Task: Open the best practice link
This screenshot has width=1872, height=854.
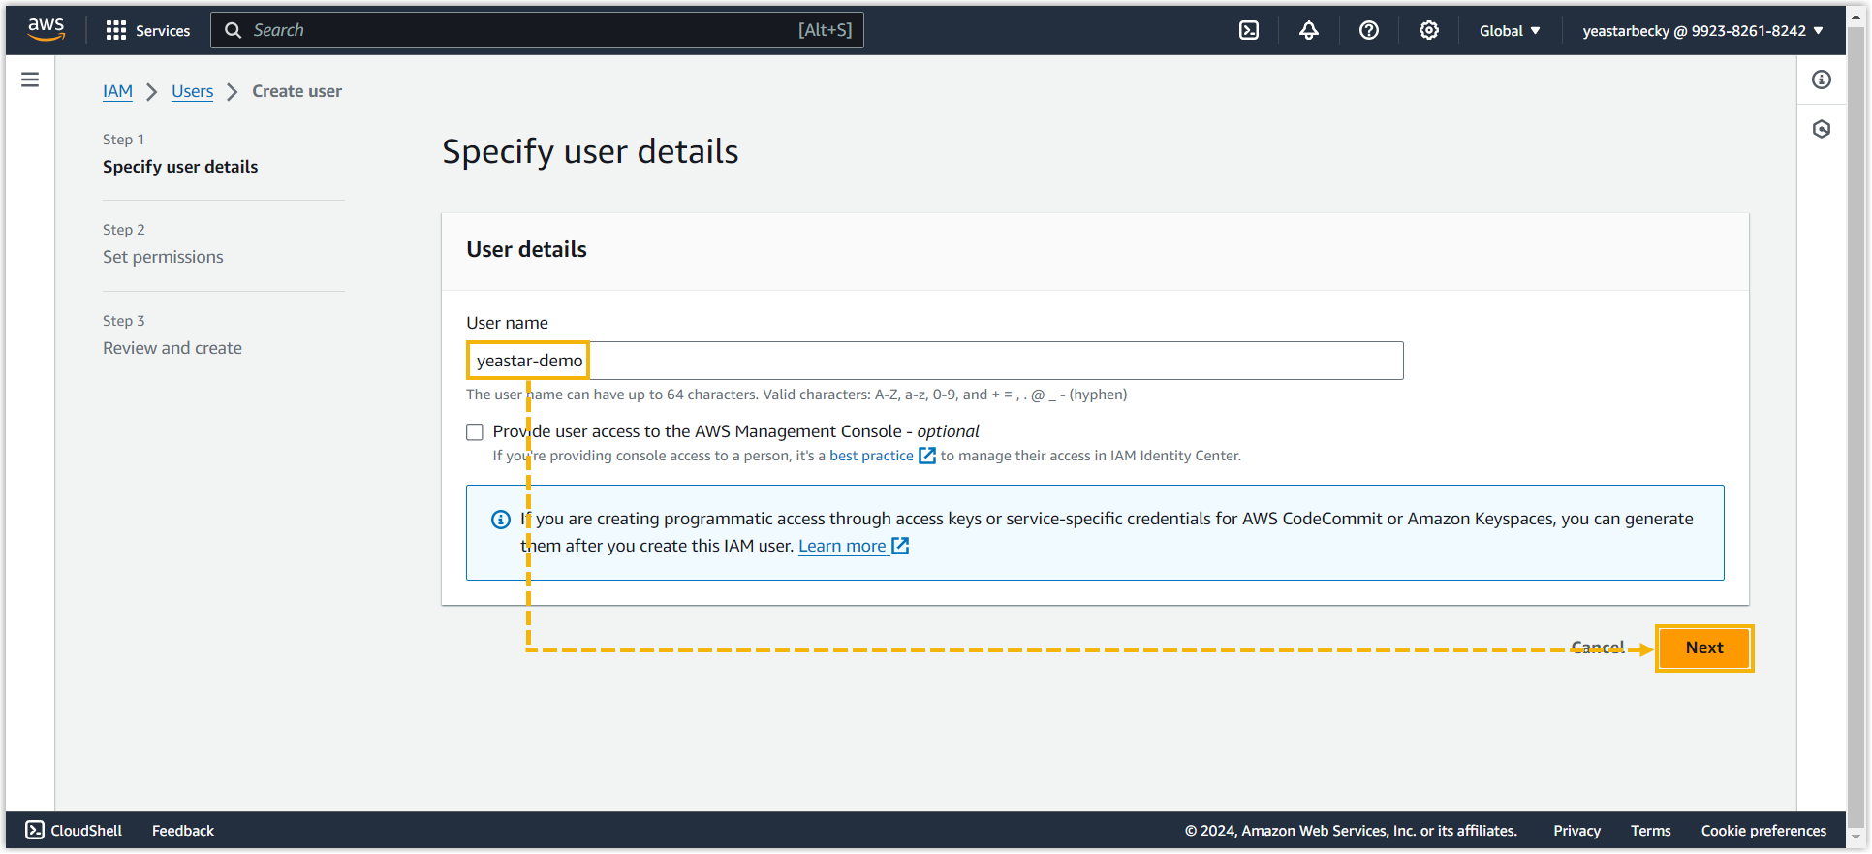Action: pyautogui.click(x=871, y=456)
